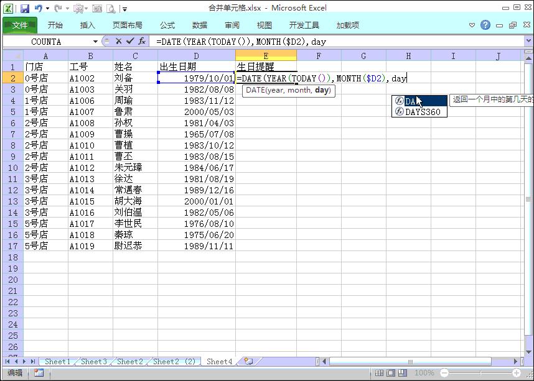The image size is (534, 381).
Task: Open Customize Quick Access Toolbar dropdown
Action: click(124, 9)
